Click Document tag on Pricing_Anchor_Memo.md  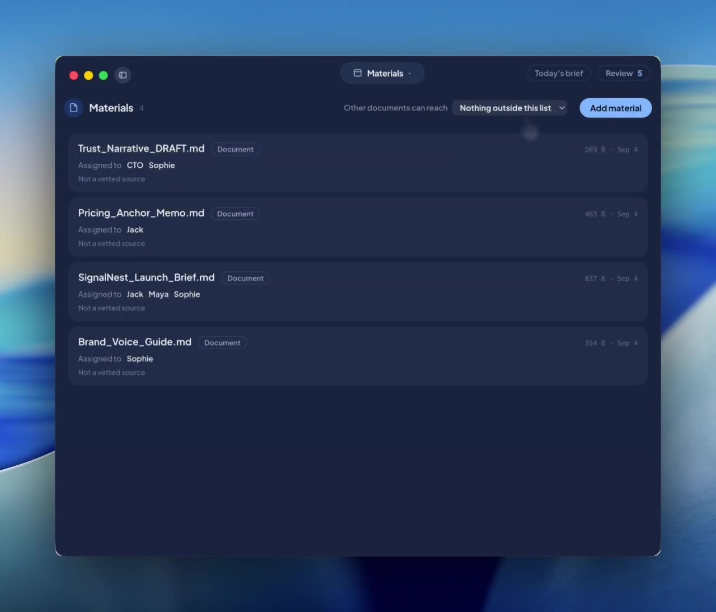click(235, 214)
